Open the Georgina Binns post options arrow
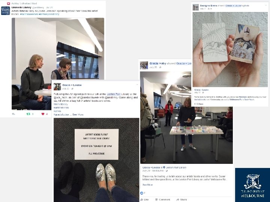Image resolution: width=270 pixels, height=202 pixels. [266, 5]
